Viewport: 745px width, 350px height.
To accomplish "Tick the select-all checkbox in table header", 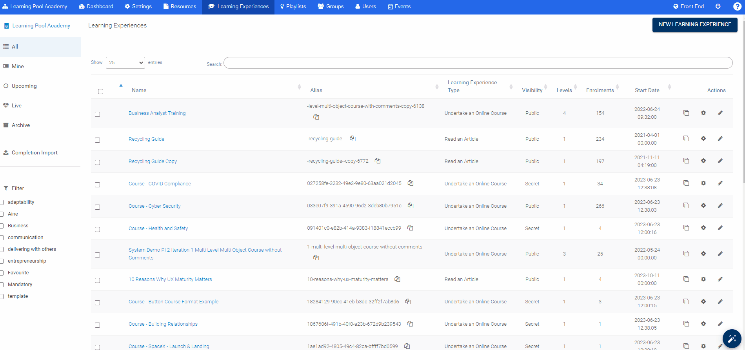I will (x=100, y=91).
